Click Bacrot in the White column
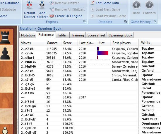The width and height of the screenshot is (161, 134). tap(146, 88)
